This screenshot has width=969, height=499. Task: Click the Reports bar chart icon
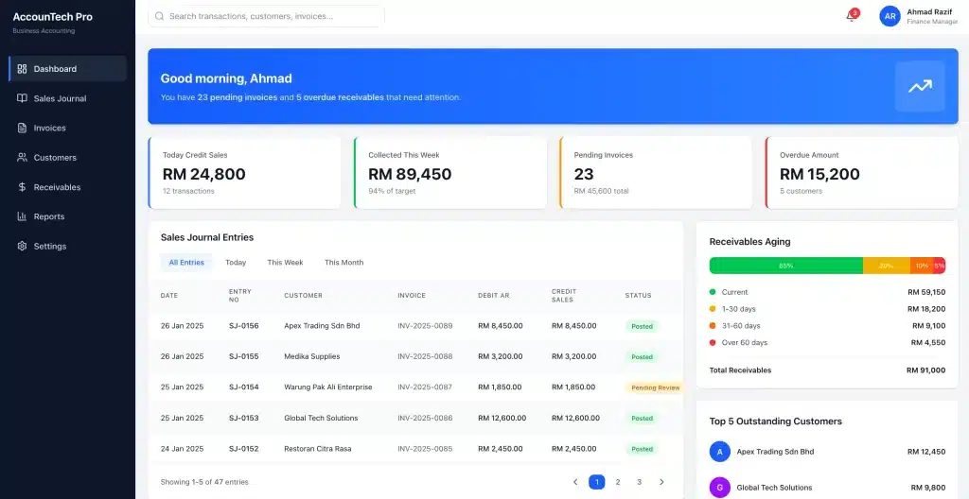pos(23,216)
